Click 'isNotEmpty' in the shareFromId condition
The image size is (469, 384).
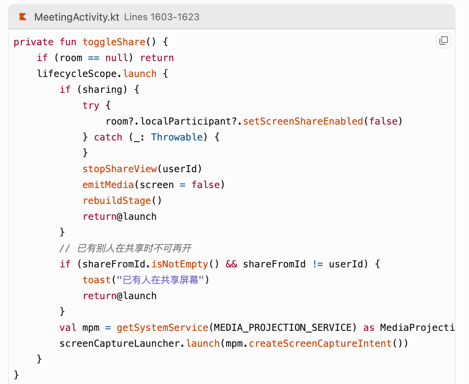[180, 264]
